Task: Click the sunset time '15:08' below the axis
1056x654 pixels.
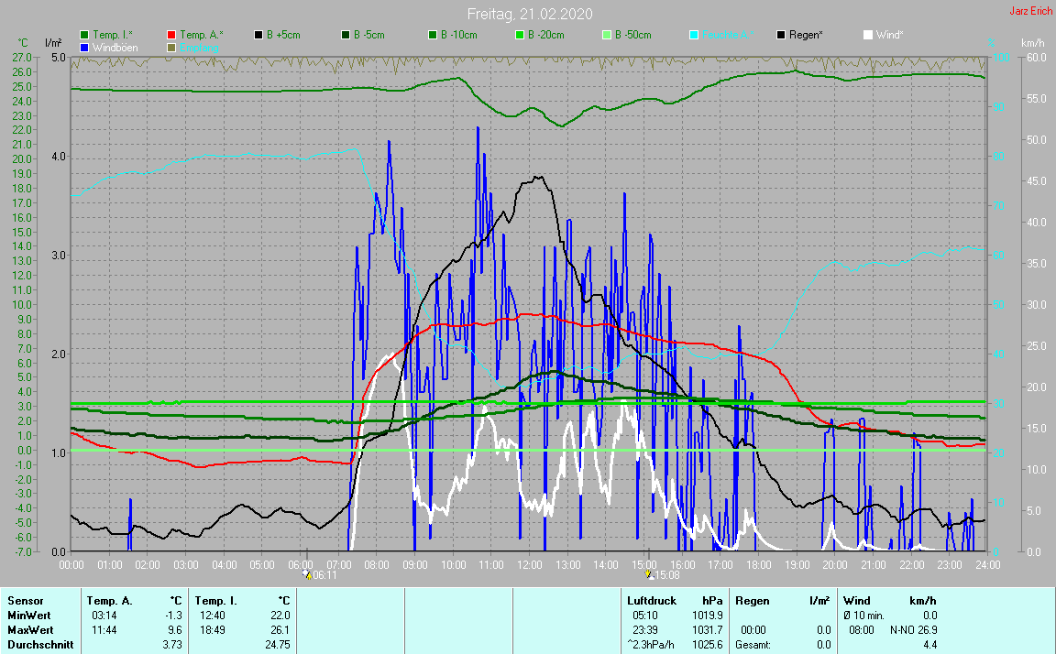Action: click(x=667, y=575)
